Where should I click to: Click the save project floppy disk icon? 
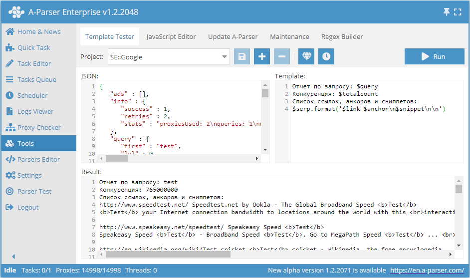click(242, 56)
